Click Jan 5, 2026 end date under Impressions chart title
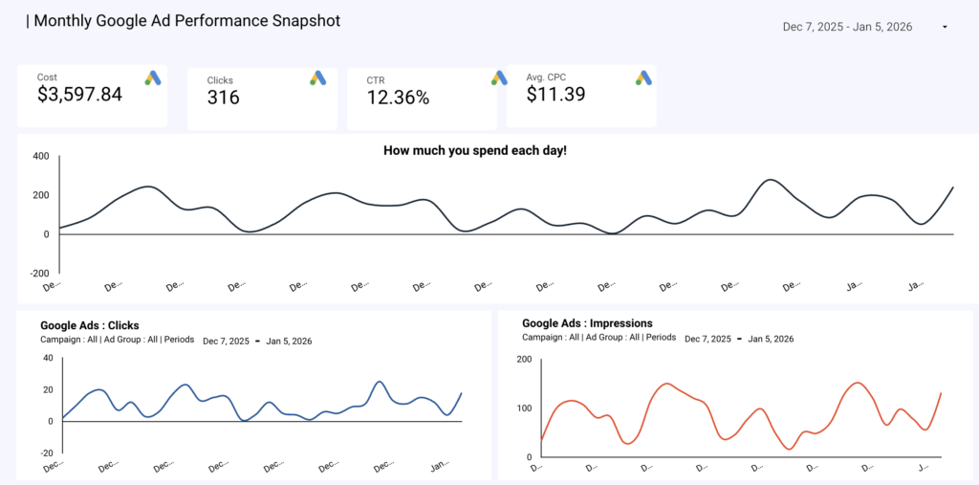This screenshot has width=979, height=485. (x=771, y=339)
